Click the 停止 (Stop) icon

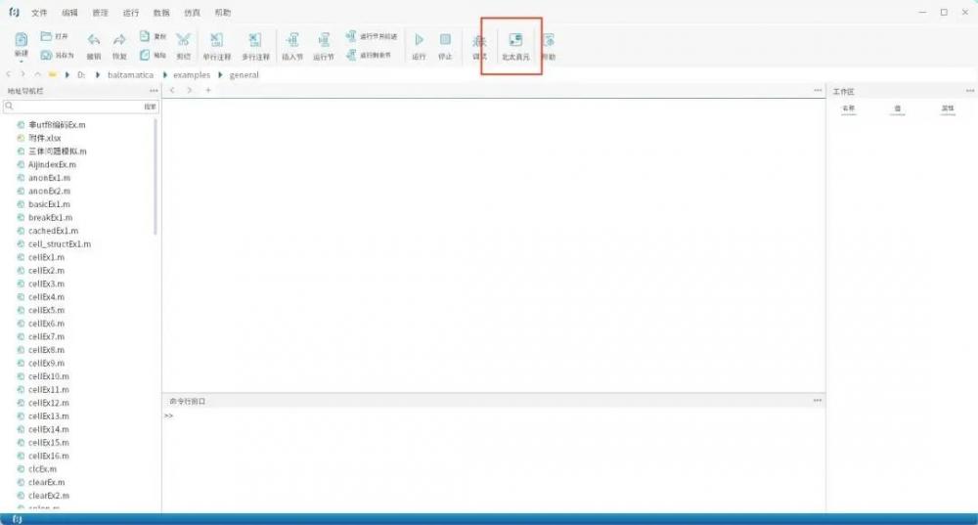pyautogui.click(x=445, y=40)
